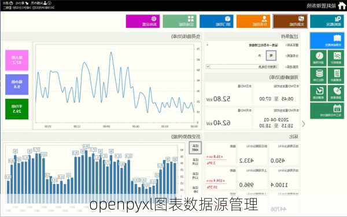Select the boxed first trend range option
The width and height of the screenshot is (347, 217).
[x=195, y=148]
